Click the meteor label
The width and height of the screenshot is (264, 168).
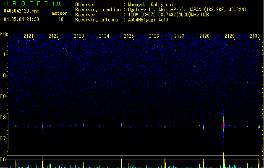pos(60,13)
